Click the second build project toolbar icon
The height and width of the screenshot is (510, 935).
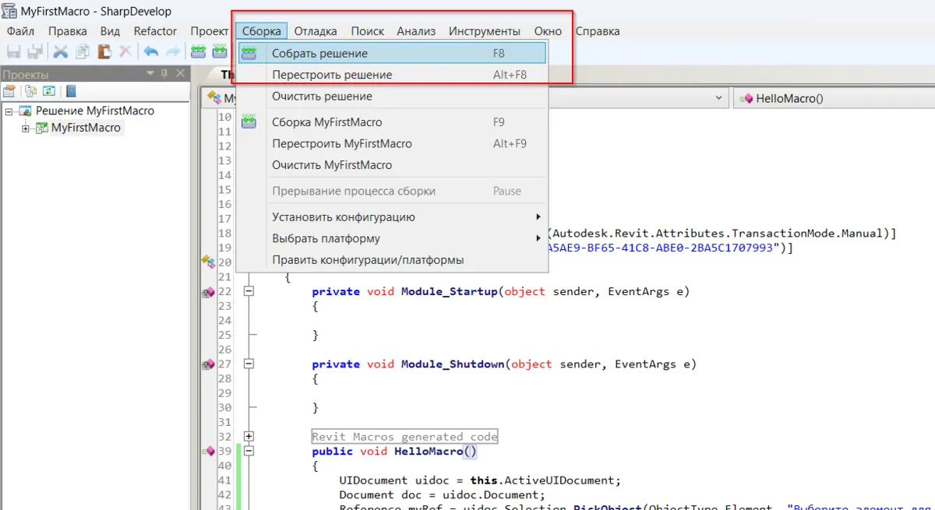tap(220, 52)
